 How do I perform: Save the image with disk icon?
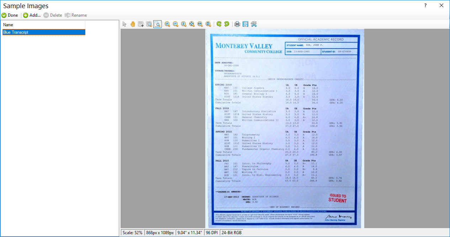click(245, 24)
